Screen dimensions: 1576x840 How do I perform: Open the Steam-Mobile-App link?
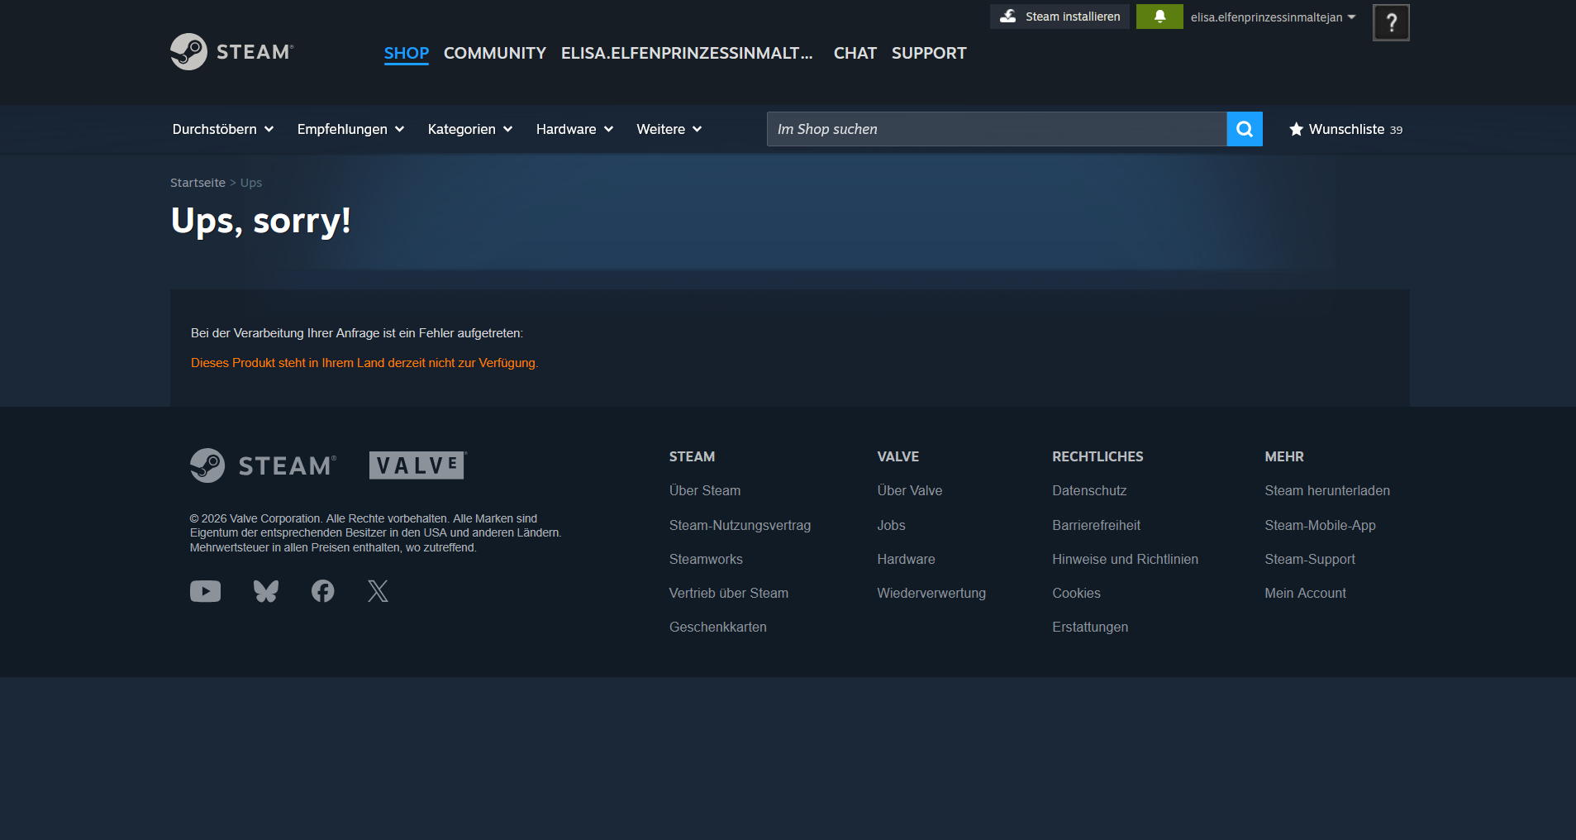pyautogui.click(x=1320, y=525)
